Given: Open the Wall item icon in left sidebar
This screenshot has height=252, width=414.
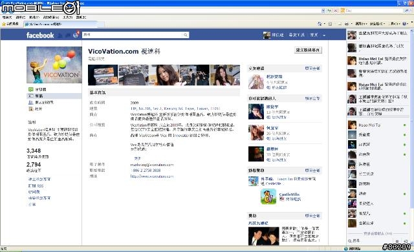Looking at the screenshot, I should (31, 89).
